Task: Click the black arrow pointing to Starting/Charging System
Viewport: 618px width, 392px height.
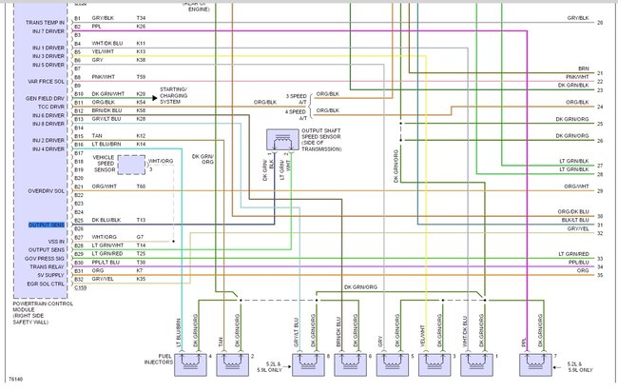Action: pos(155,98)
